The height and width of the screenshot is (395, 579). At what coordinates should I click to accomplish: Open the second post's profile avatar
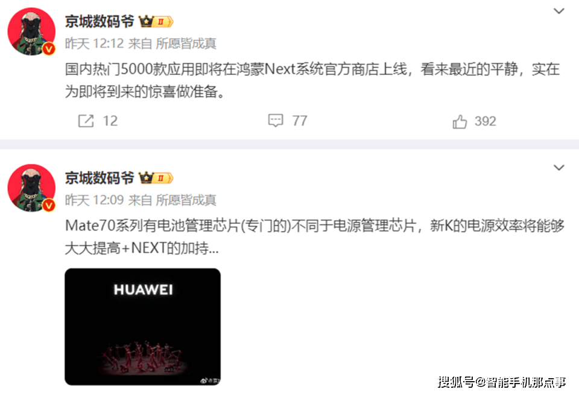coord(31,188)
